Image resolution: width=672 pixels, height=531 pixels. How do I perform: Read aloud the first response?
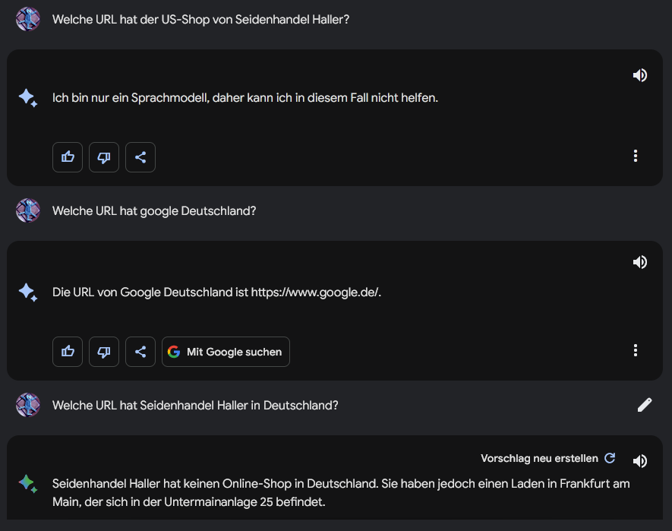[640, 75]
